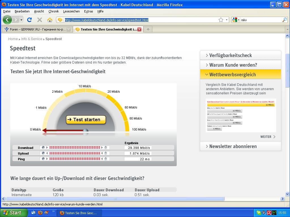Click the Download progress bar
Image resolution: width=290 pixels, height=217 pixels.
point(75,147)
